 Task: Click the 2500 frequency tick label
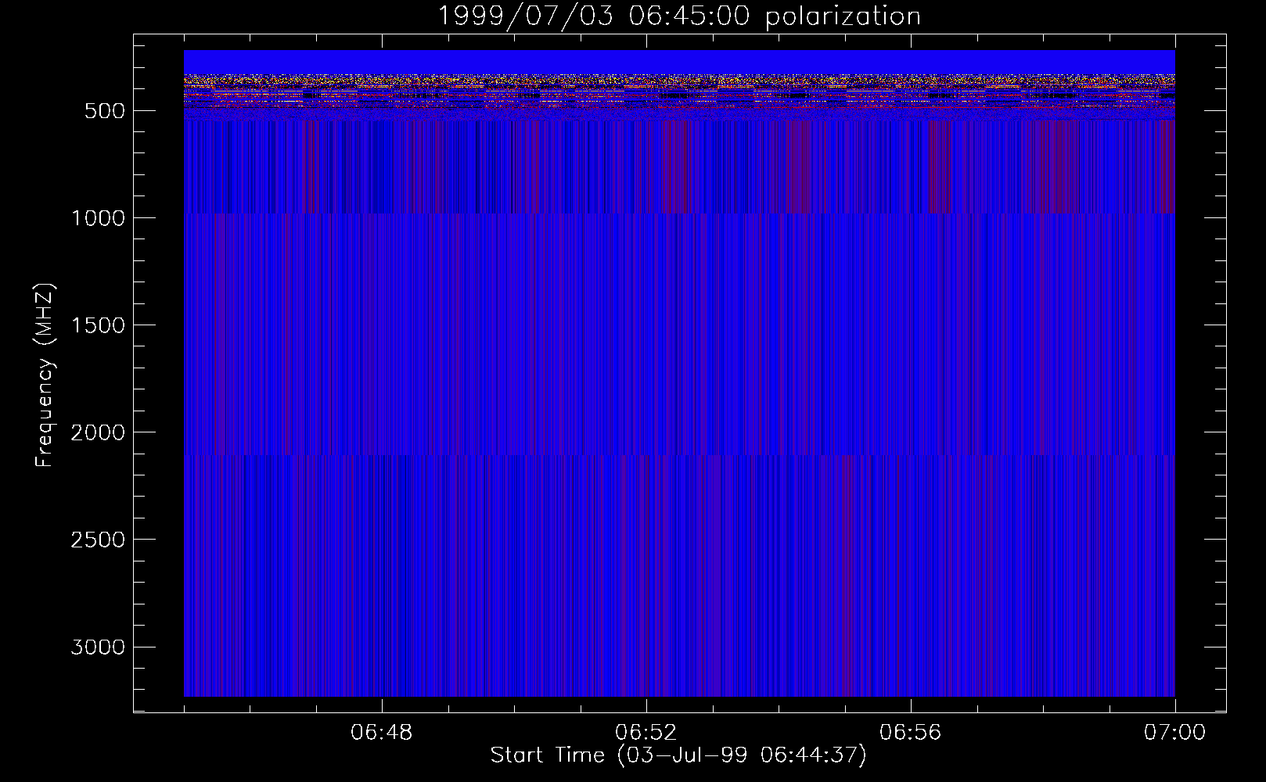(x=98, y=540)
